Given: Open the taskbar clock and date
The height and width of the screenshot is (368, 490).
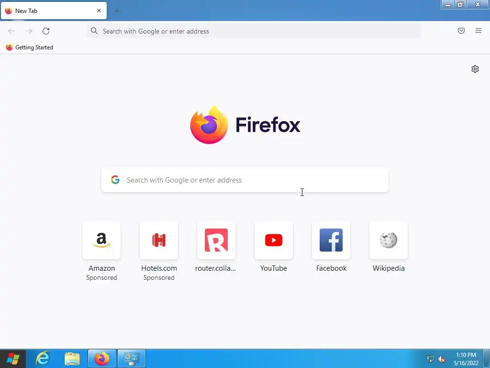Looking at the screenshot, I should [466, 359].
